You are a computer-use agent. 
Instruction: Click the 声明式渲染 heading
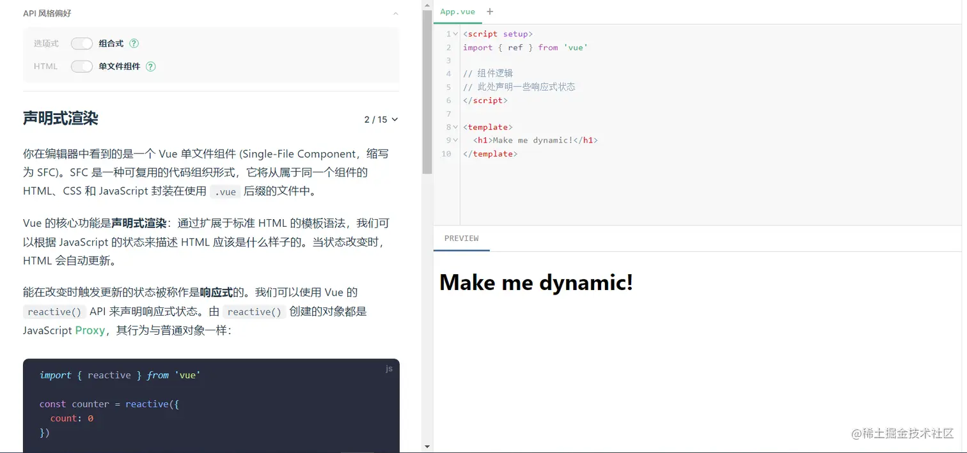pos(60,118)
